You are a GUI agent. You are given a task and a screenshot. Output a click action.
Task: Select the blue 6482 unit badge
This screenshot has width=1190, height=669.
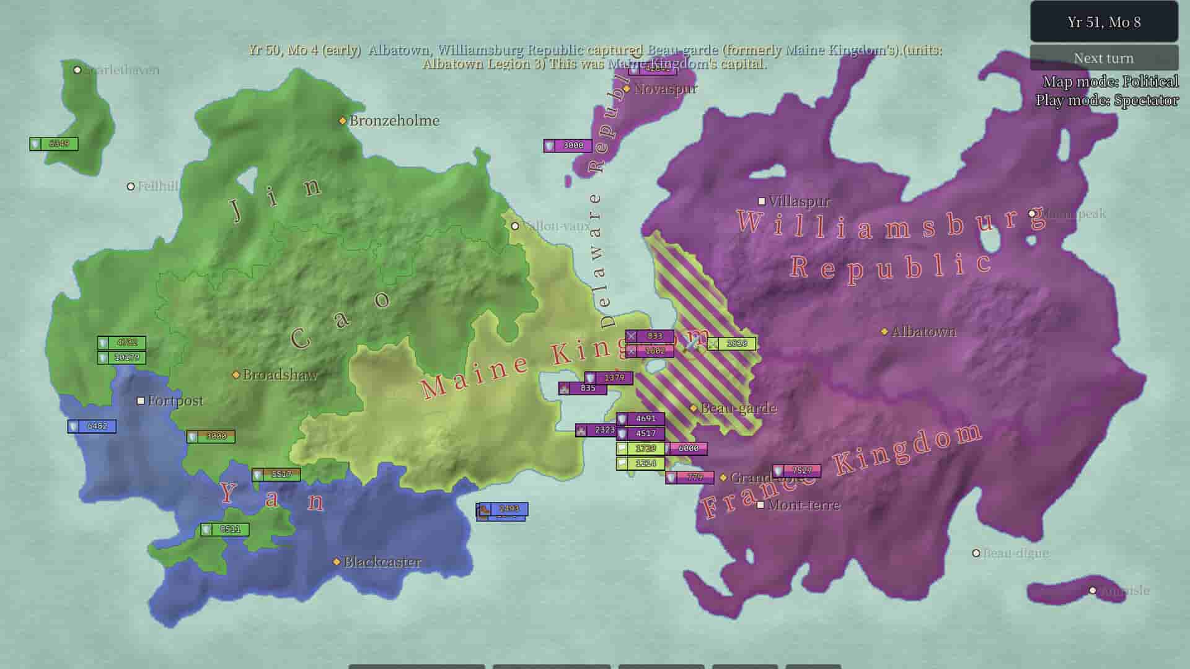point(92,426)
